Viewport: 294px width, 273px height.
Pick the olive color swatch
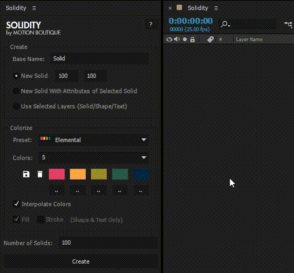[x=99, y=174]
